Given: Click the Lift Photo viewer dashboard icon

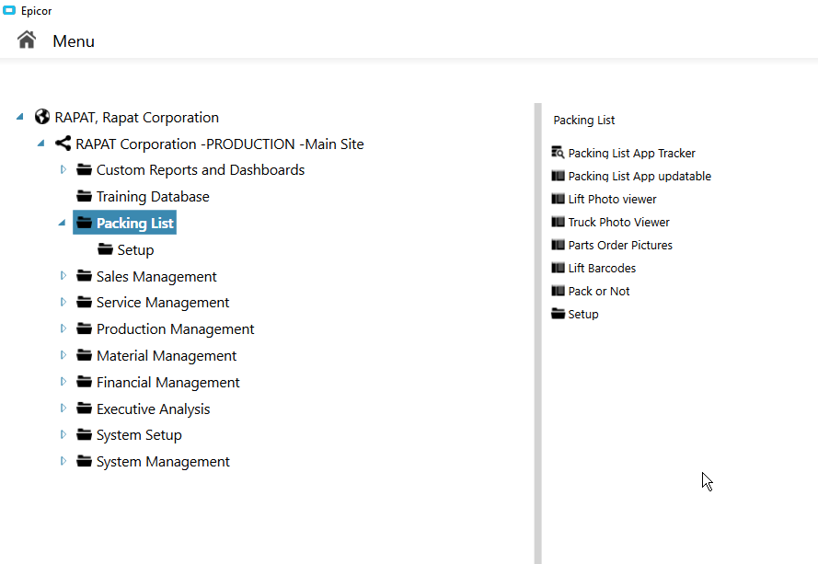Looking at the screenshot, I should [558, 199].
